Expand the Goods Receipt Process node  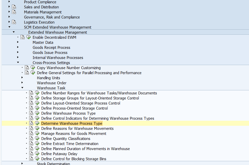(x=18, y=47)
